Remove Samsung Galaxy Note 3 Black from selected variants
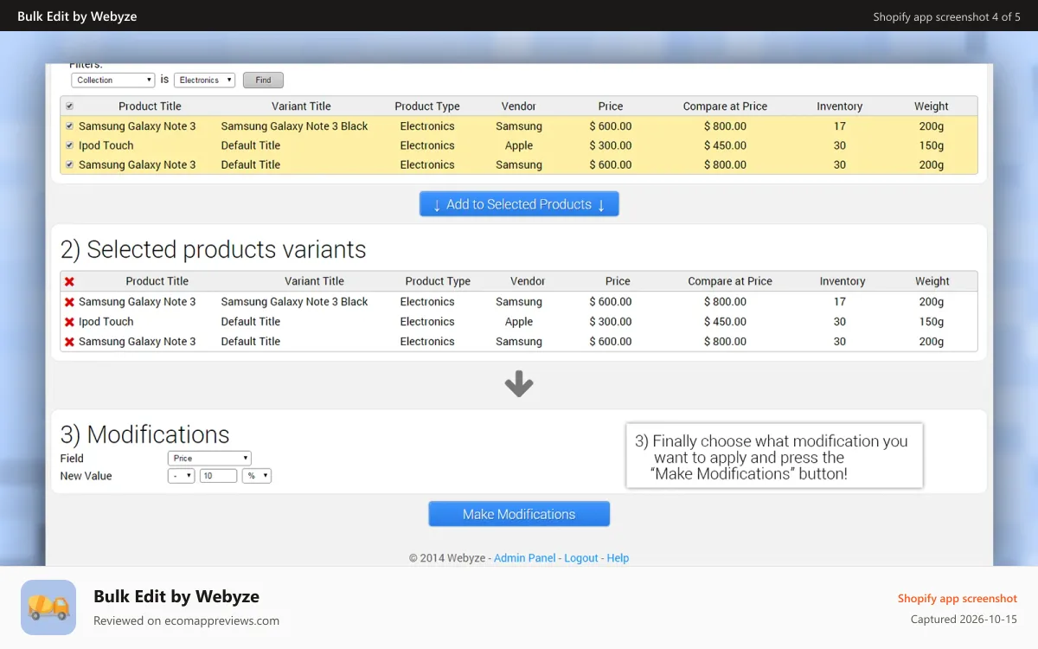 pos(69,302)
